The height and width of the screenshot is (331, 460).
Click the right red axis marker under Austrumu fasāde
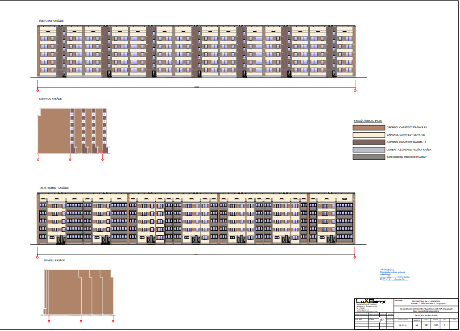(x=355, y=257)
